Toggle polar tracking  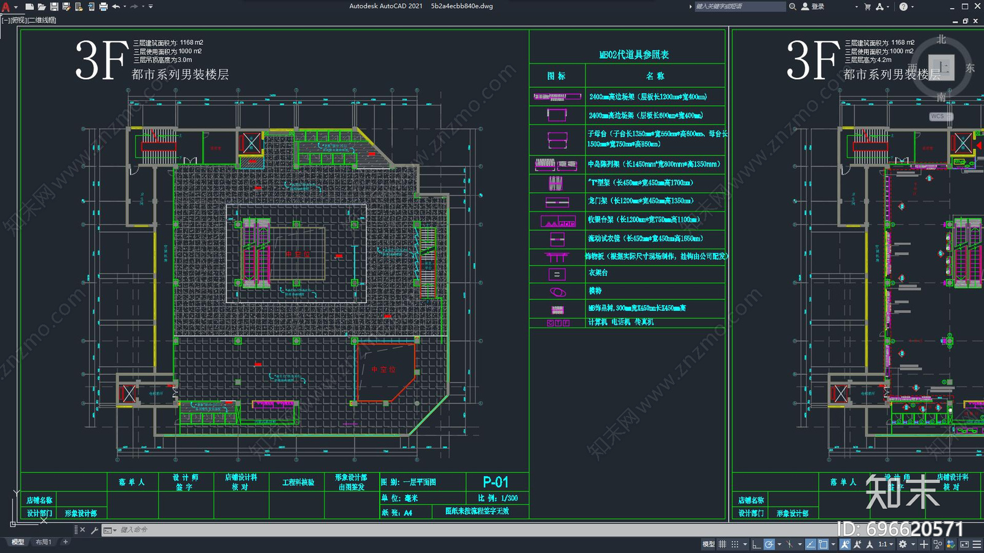tap(769, 544)
